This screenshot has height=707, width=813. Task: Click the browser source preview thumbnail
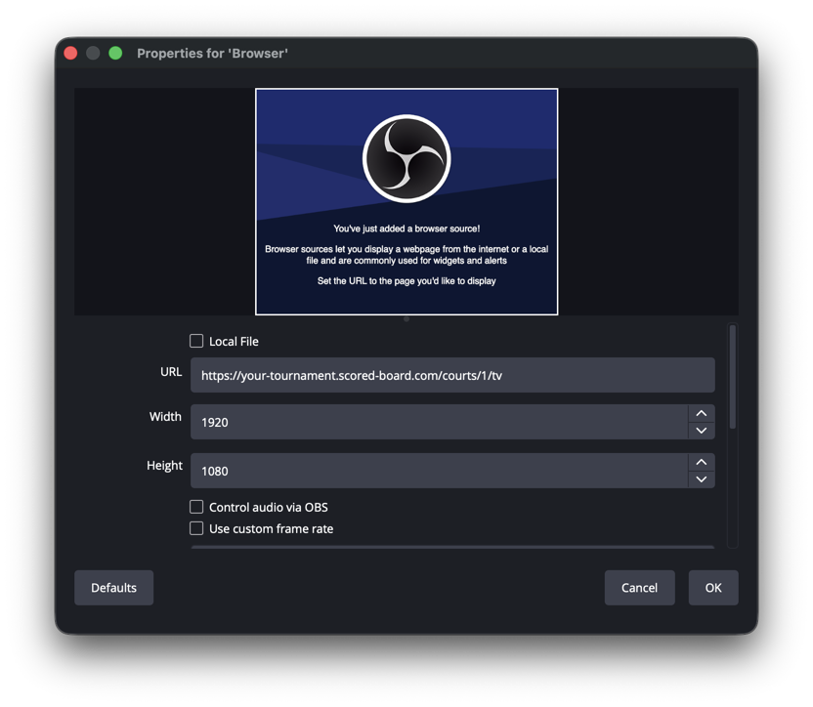point(406,201)
